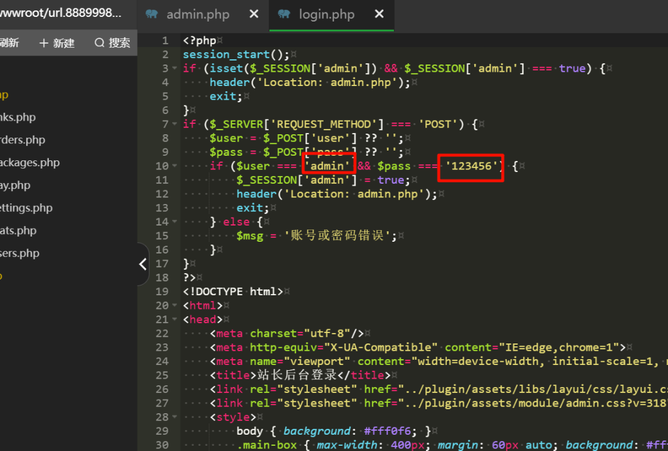Close the admin.php tab
668x451 pixels.
point(254,14)
